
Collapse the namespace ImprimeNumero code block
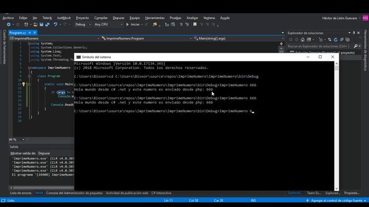point(29,68)
